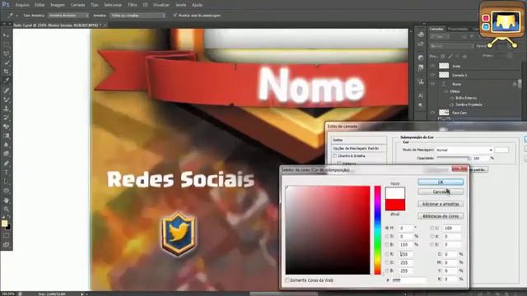527x296 pixels.
Task: Click foreground color swatch in toolbox
Action: (4, 224)
